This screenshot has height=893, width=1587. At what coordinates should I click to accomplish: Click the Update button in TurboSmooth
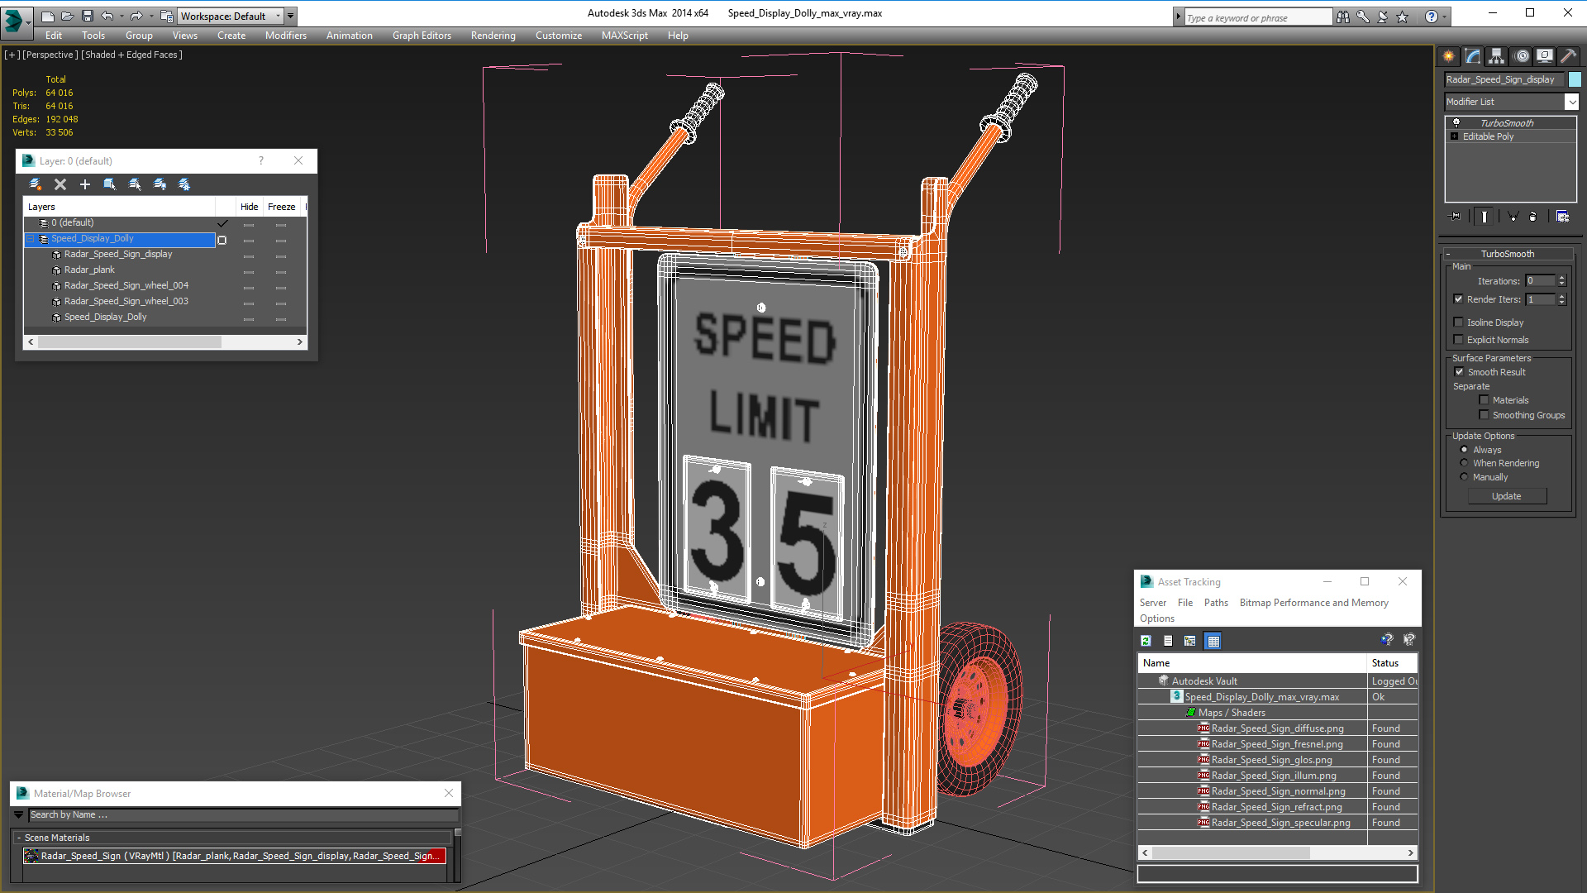1506,496
